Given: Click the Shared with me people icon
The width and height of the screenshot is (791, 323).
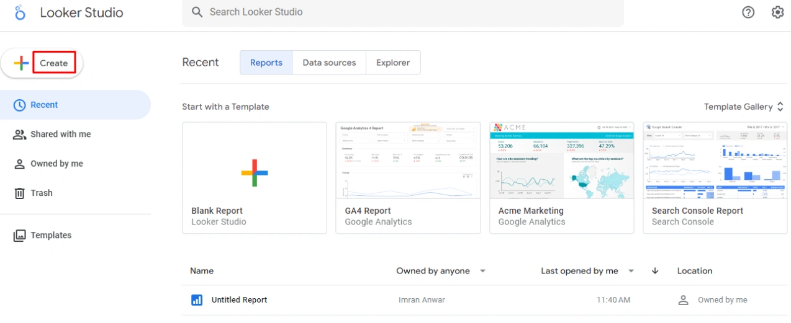Looking at the screenshot, I should click(x=20, y=135).
